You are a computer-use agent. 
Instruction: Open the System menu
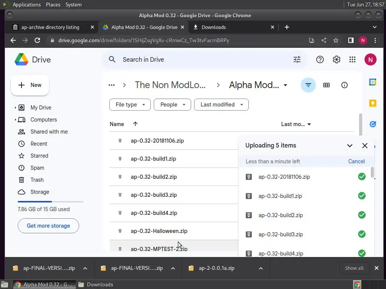coord(74,5)
